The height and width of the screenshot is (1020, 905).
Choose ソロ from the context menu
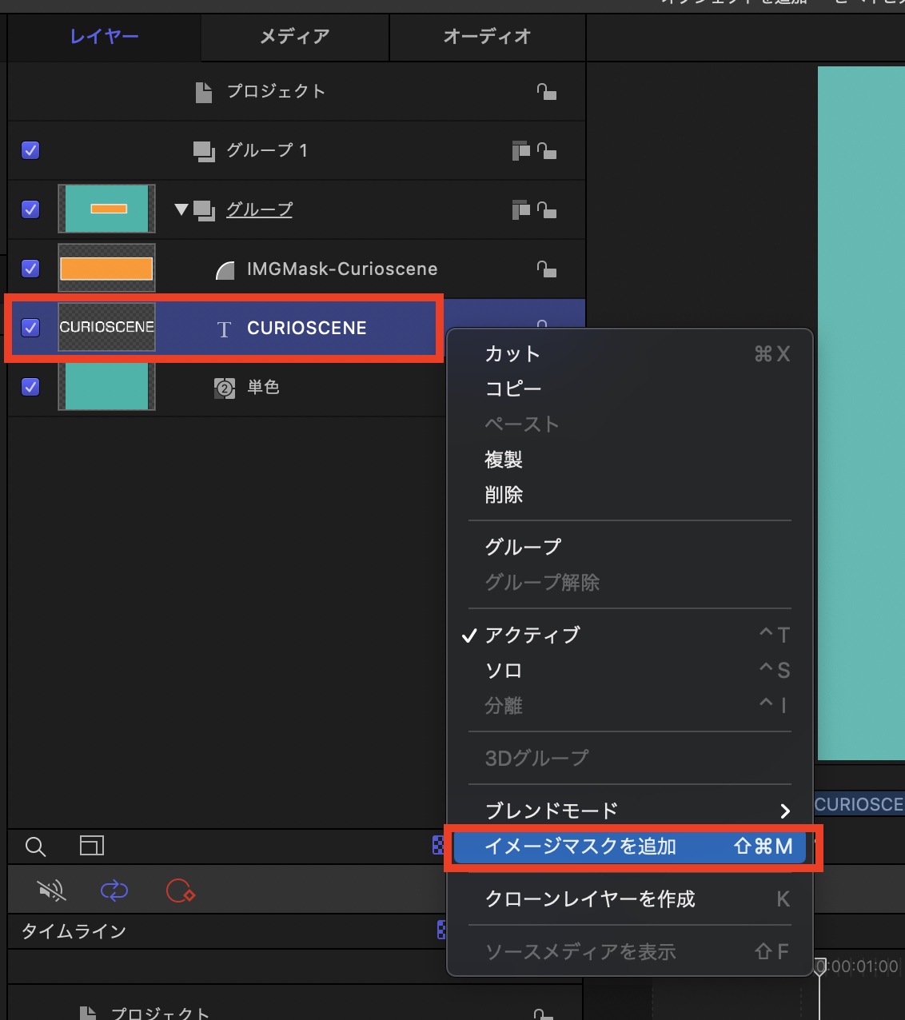click(629, 670)
